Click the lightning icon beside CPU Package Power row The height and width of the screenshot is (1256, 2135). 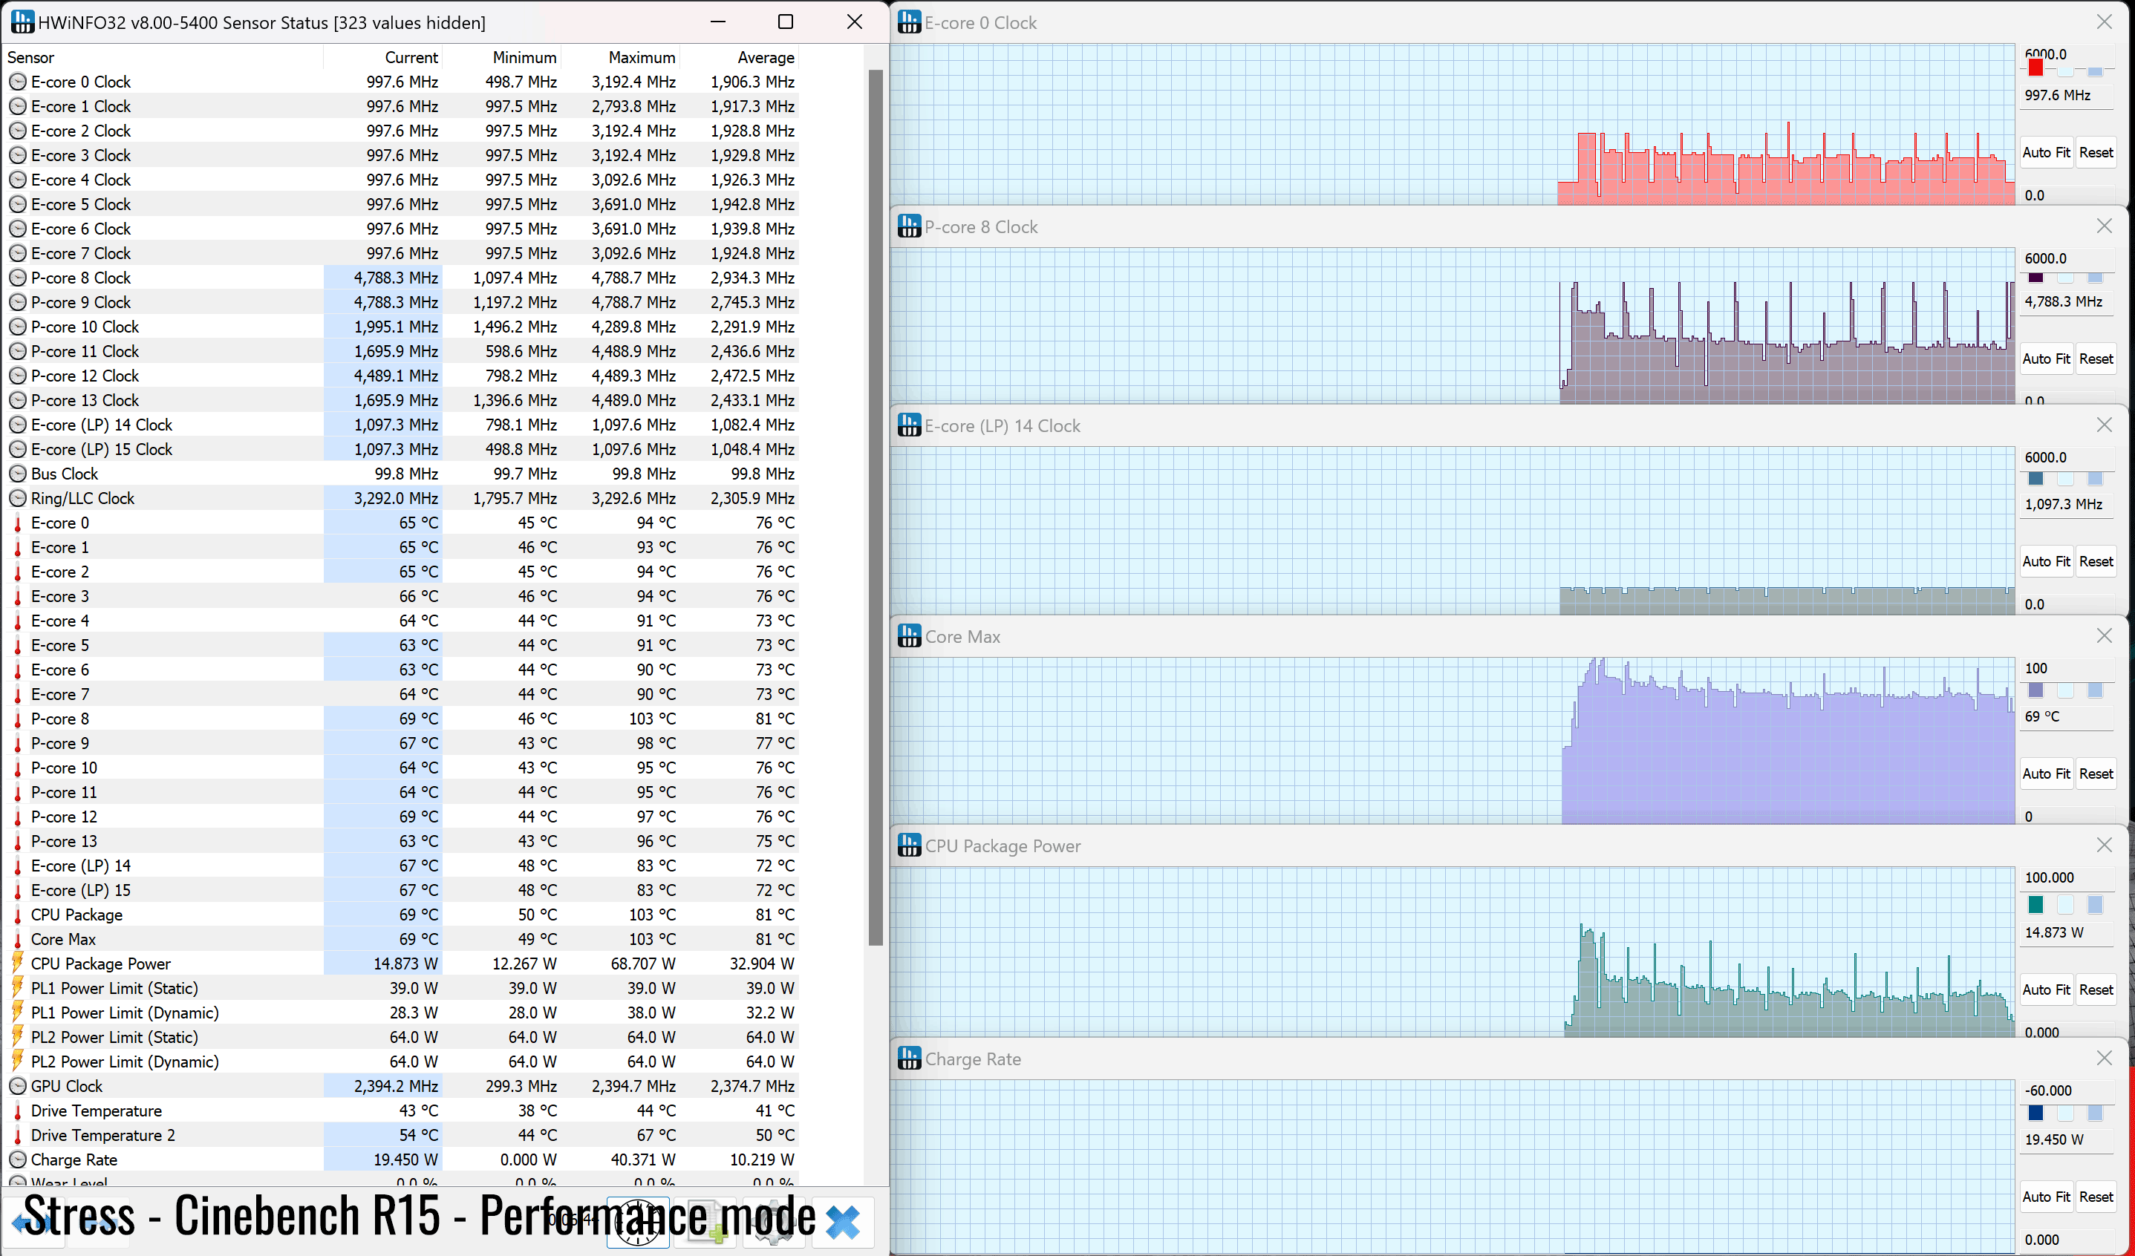pos(18,963)
